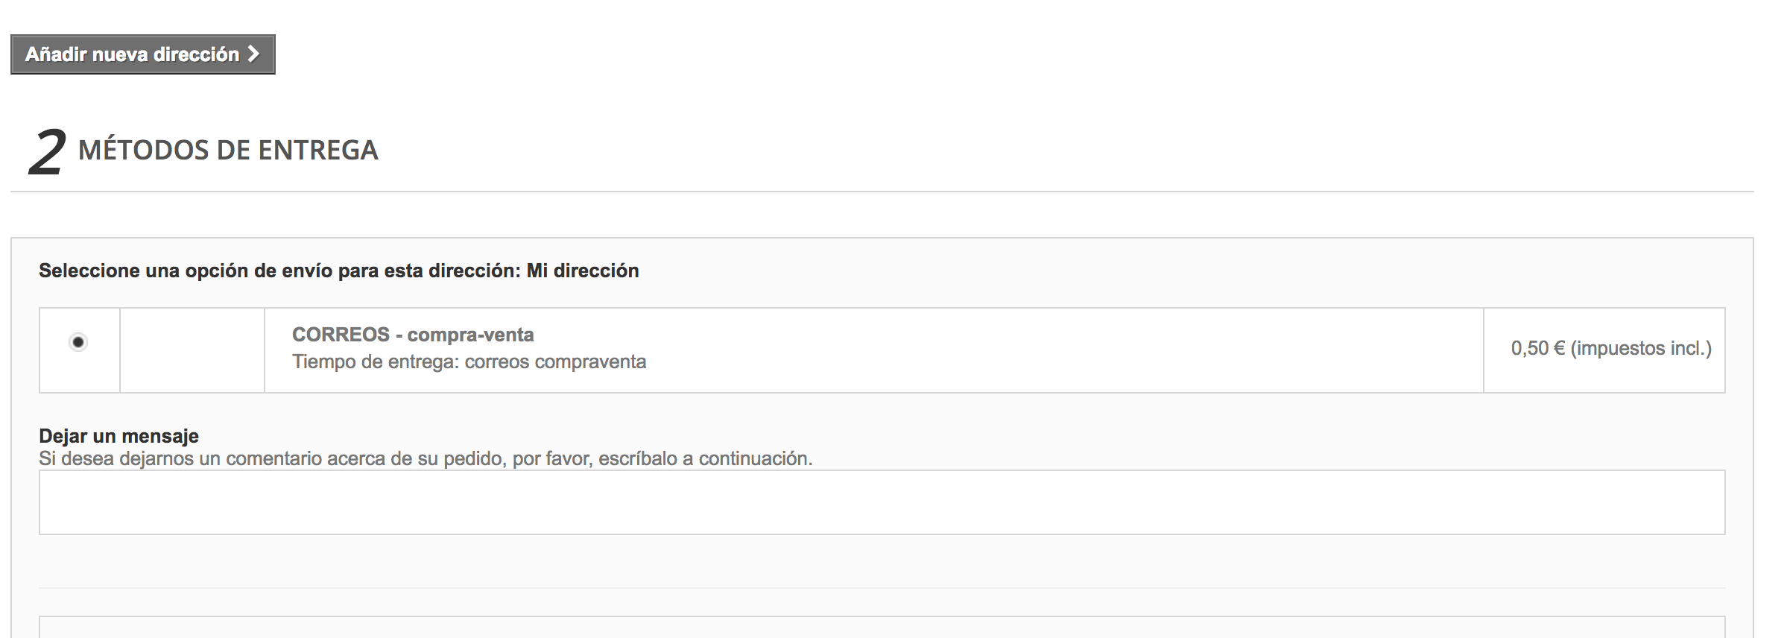Image resolution: width=1787 pixels, height=638 pixels.
Task: Click the Mi dirección address name
Action: 583,271
